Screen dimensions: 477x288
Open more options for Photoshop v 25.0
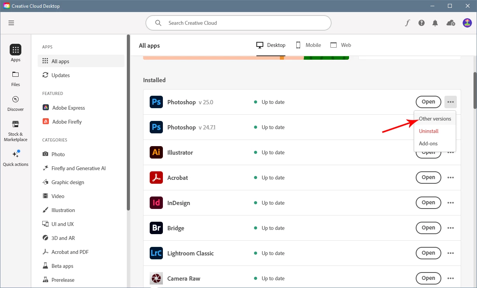(x=451, y=102)
